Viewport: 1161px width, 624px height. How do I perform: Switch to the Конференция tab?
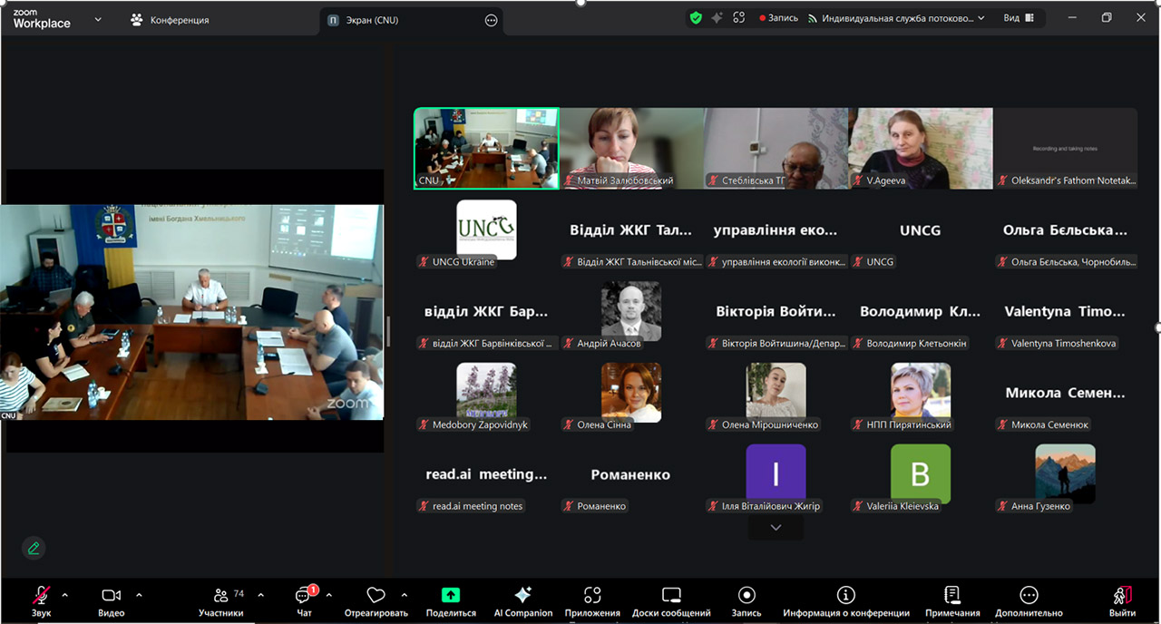[x=171, y=20]
